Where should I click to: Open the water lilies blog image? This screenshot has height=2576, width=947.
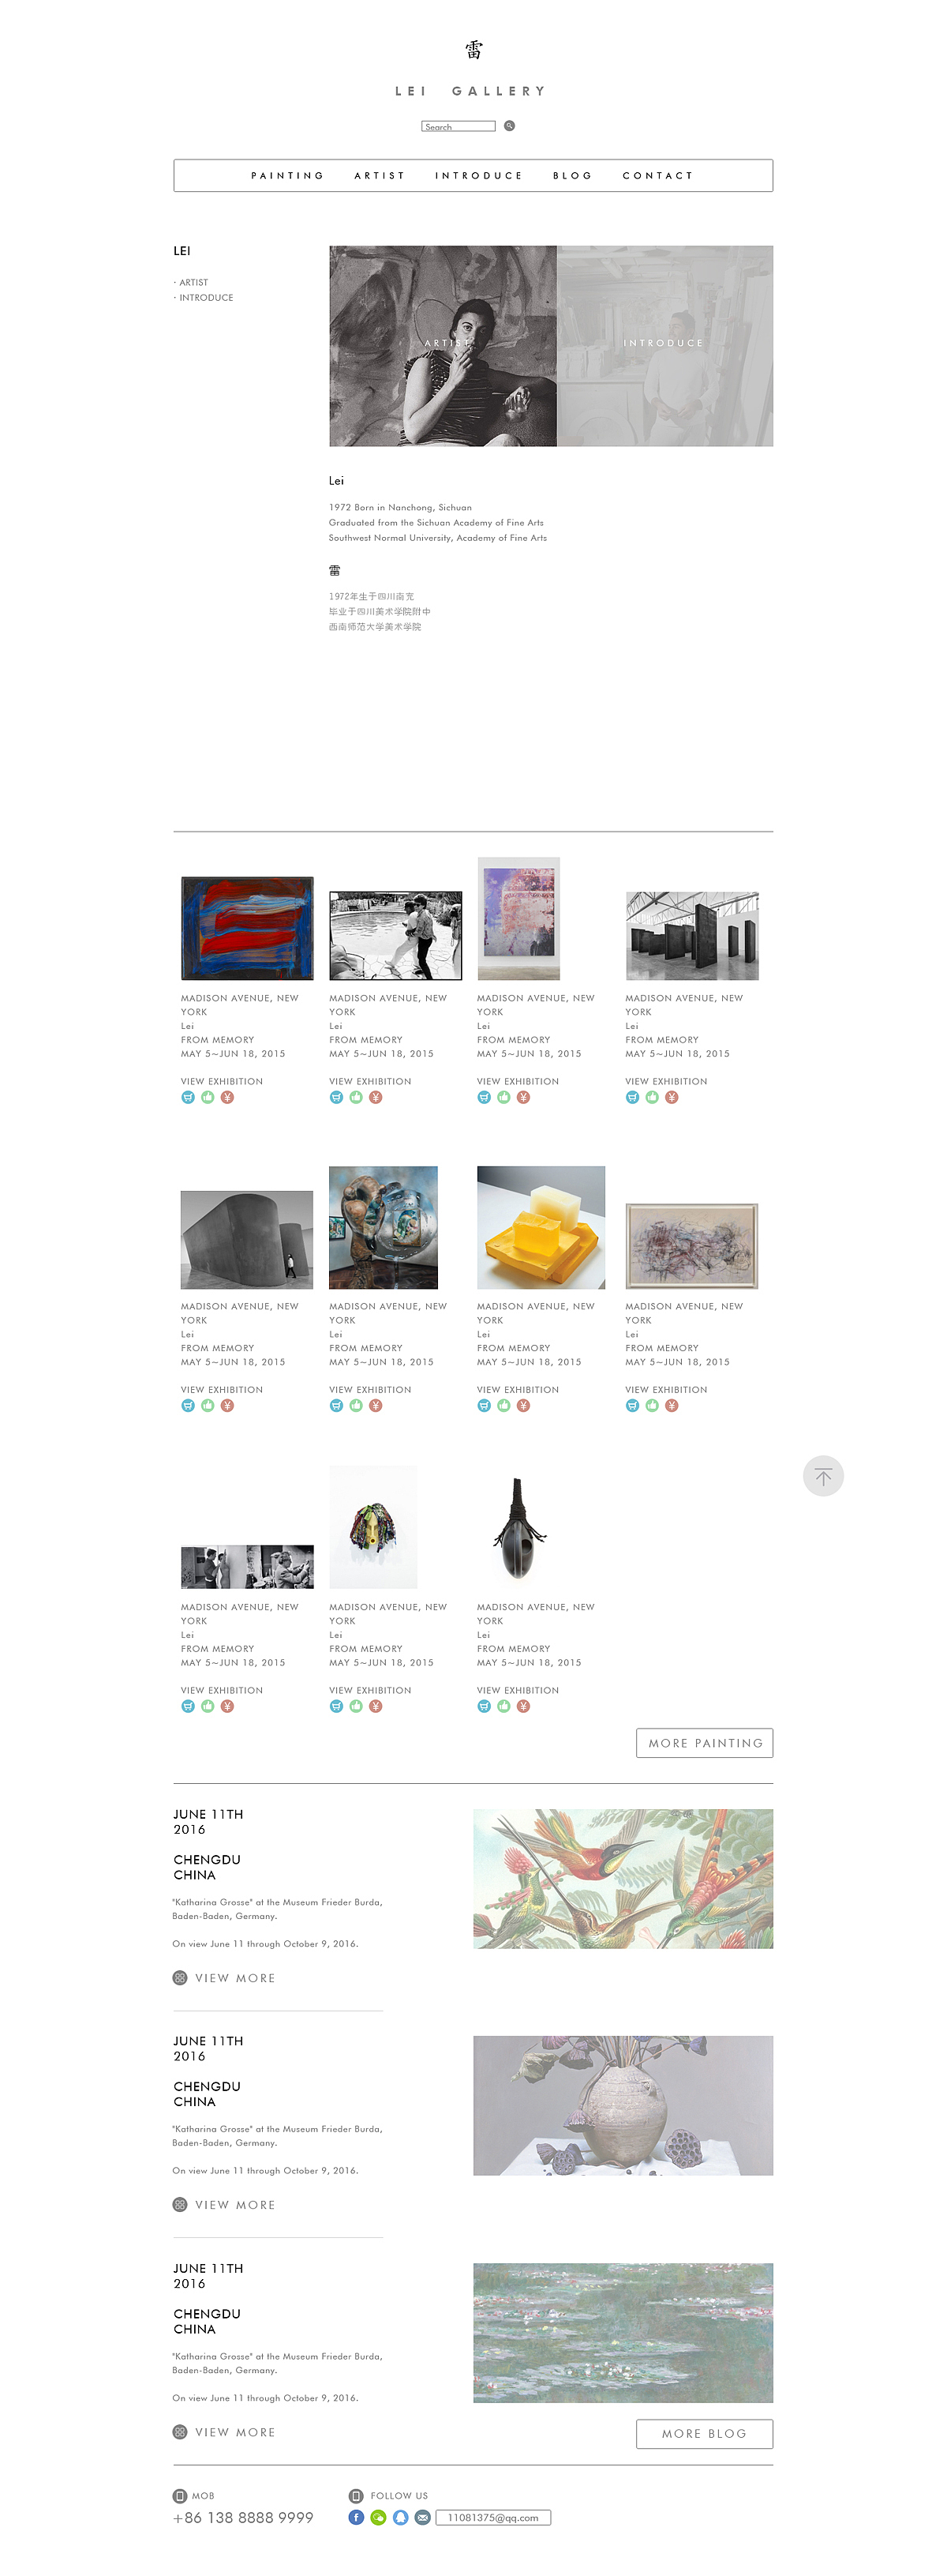623,2332
